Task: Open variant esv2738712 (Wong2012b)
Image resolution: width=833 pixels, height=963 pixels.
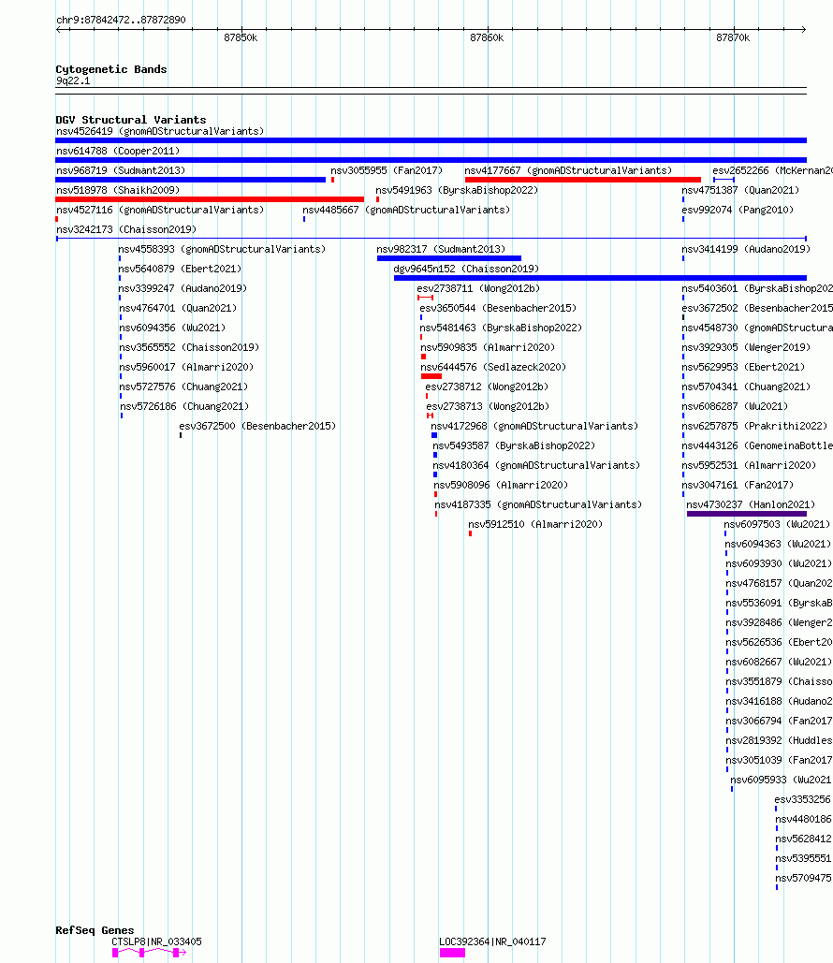Action: (487, 387)
